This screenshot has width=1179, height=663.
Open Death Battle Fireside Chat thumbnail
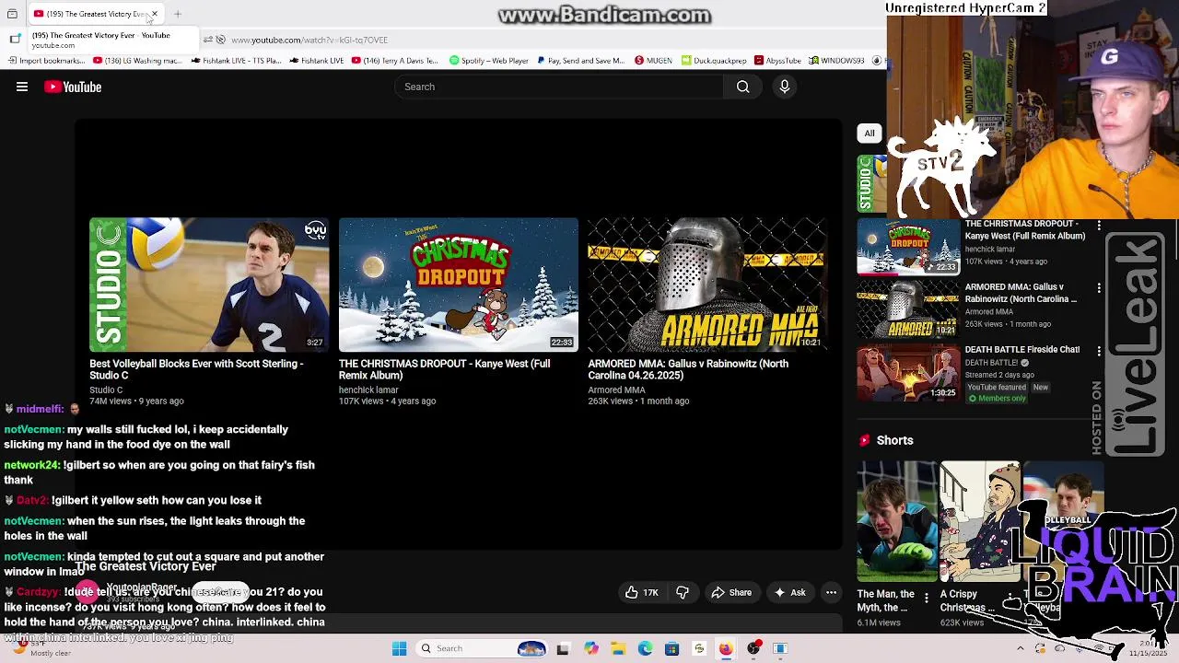(x=908, y=372)
